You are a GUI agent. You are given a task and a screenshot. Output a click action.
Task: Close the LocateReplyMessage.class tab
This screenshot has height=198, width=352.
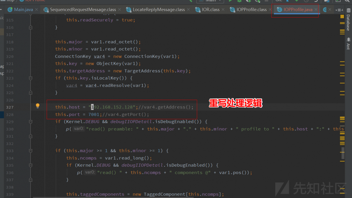point(188,9)
